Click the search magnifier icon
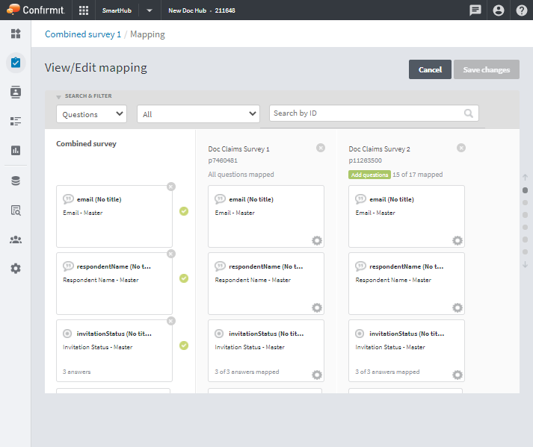 [x=469, y=113]
